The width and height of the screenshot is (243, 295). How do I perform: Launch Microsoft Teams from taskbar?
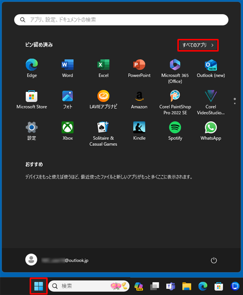coord(171,286)
